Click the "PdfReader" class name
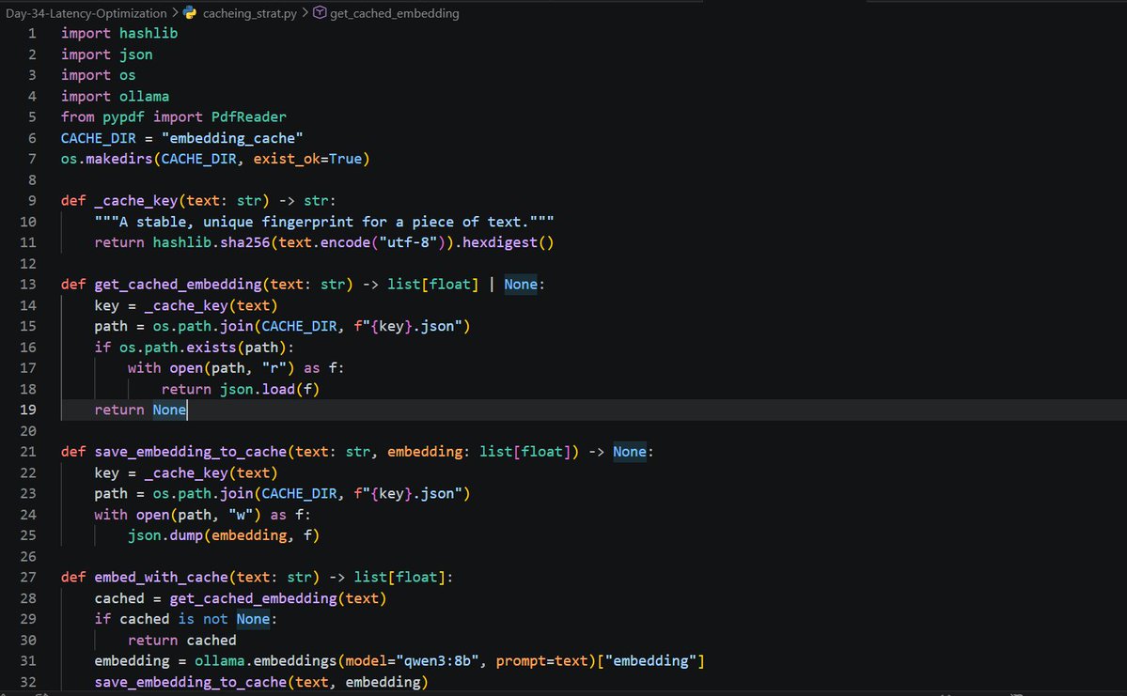The height and width of the screenshot is (696, 1127). [249, 117]
